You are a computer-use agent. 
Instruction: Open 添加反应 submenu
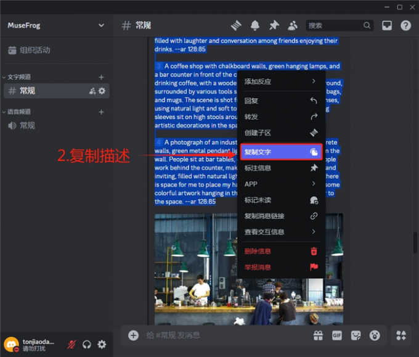coord(281,81)
